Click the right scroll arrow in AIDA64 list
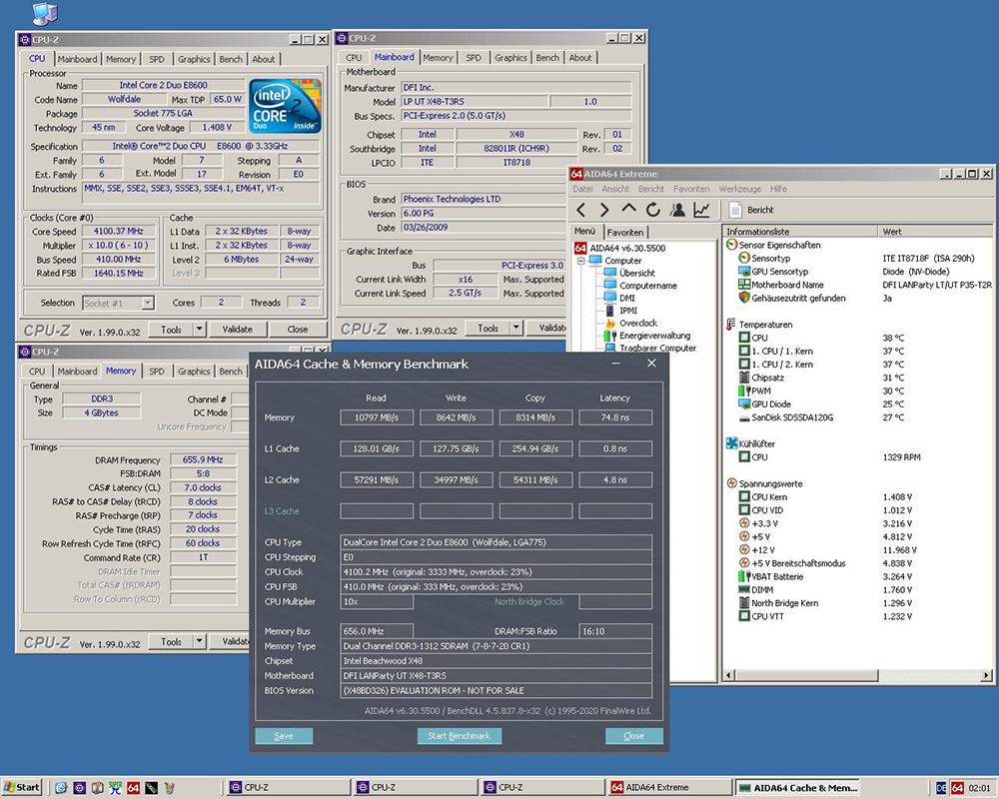The height and width of the screenshot is (799, 999). 987,675
